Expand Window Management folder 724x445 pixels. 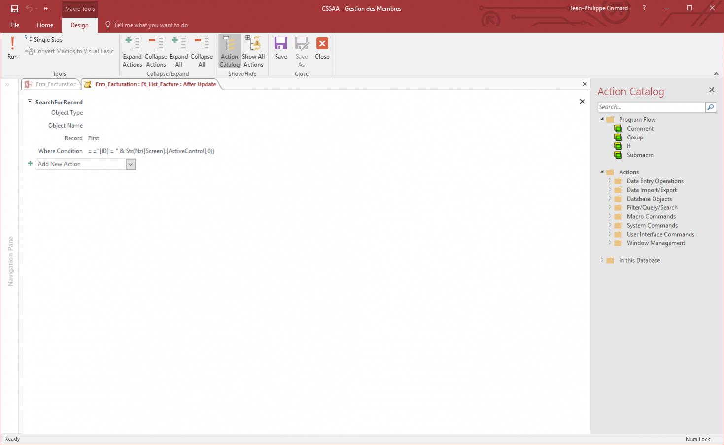coord(610,243)
